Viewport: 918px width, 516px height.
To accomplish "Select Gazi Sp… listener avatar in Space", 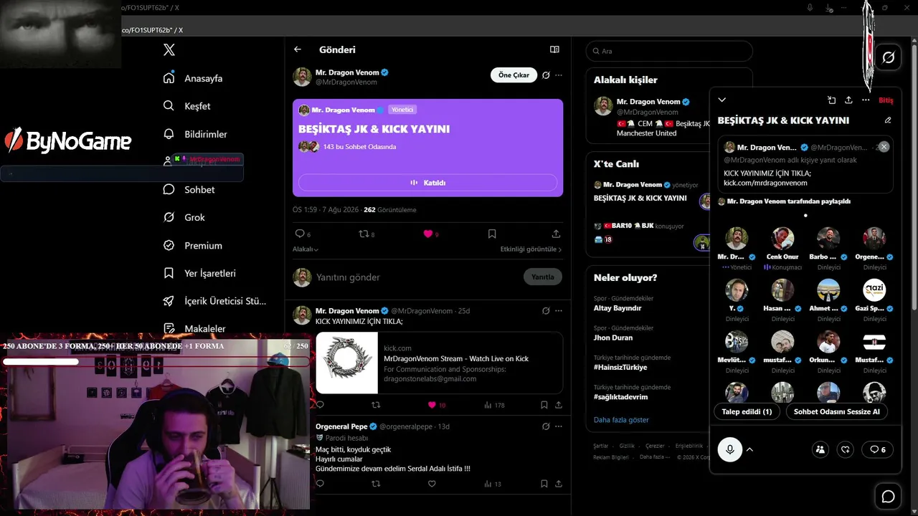I will point(874,290).
